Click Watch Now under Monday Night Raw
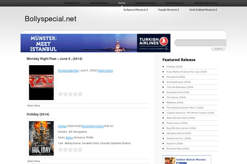 pyautogui.click(x=34, y=106)
